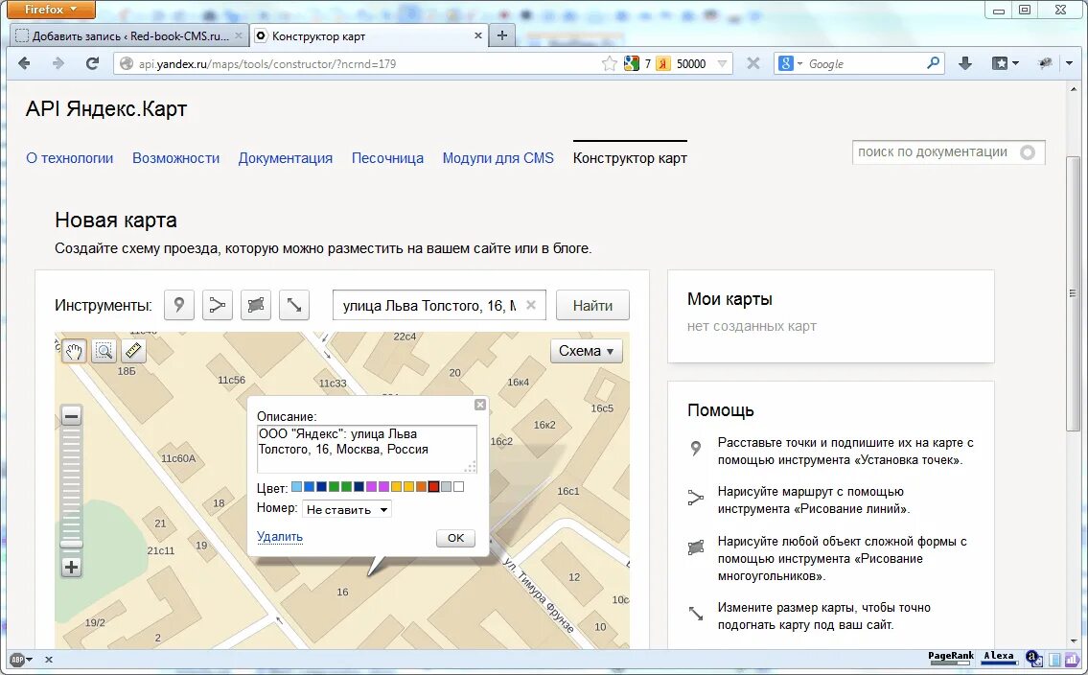Select the line drawing tool

218,305
